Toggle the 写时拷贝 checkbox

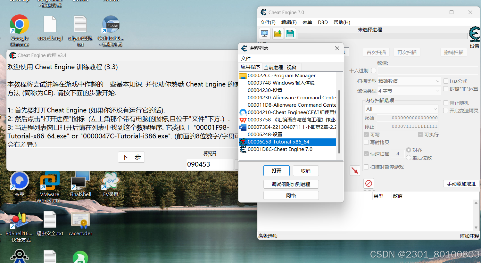coord(366,142)
